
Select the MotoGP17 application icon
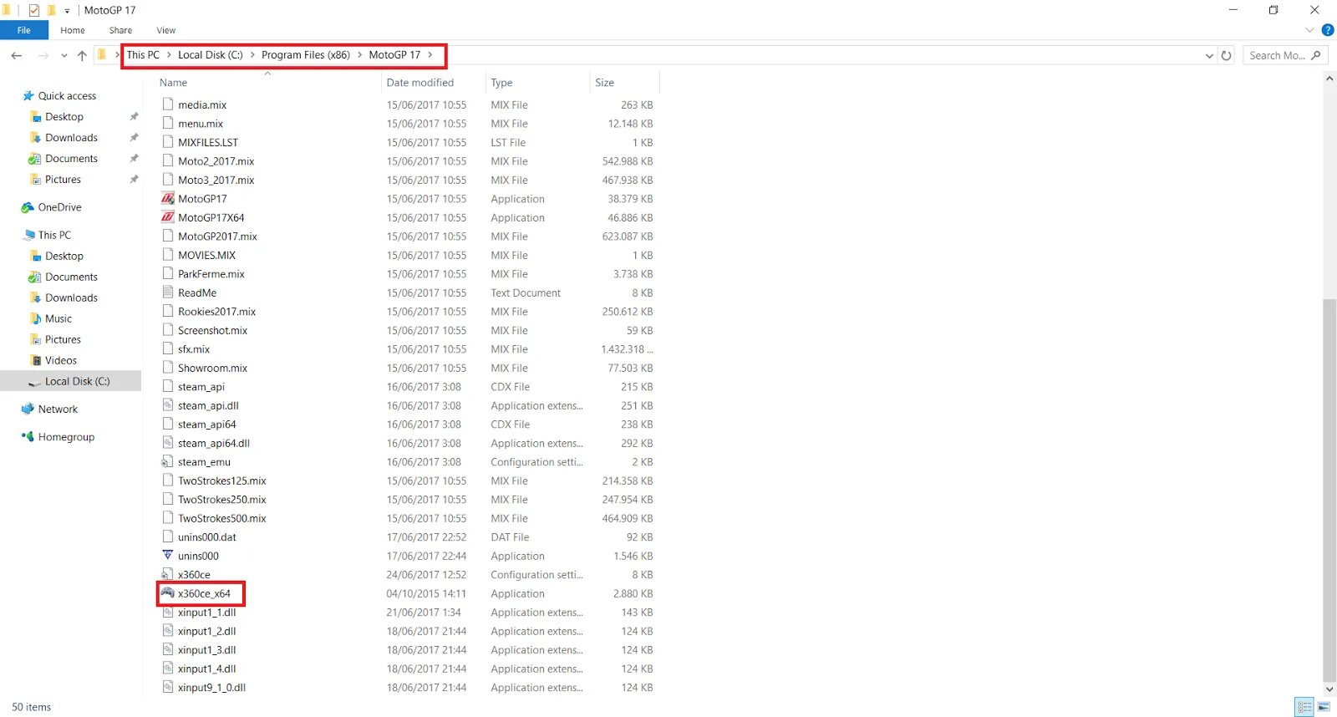click(167, 199)
